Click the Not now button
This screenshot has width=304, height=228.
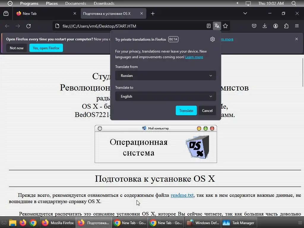click(17, 48)
